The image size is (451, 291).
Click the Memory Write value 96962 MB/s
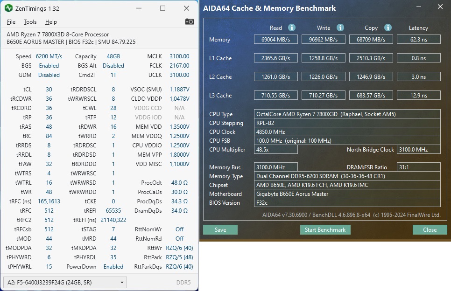[323, 39]
